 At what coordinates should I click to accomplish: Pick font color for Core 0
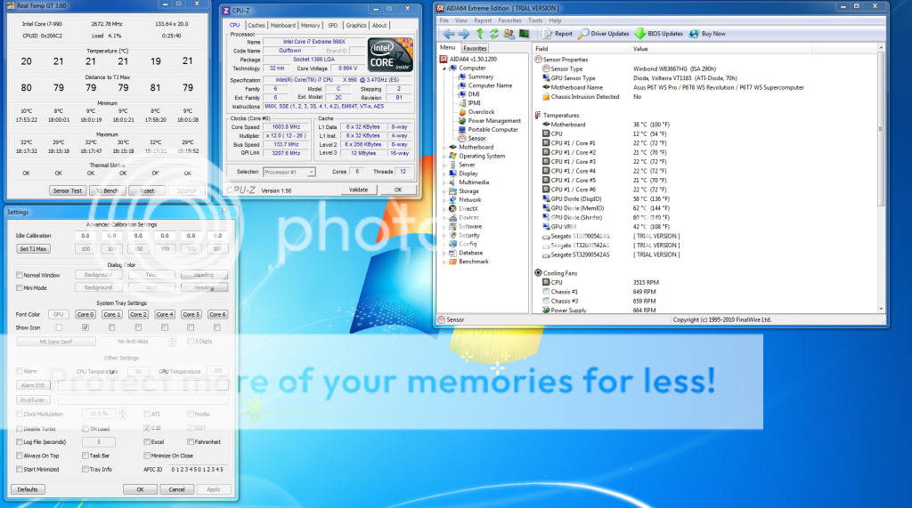point(85,314)
